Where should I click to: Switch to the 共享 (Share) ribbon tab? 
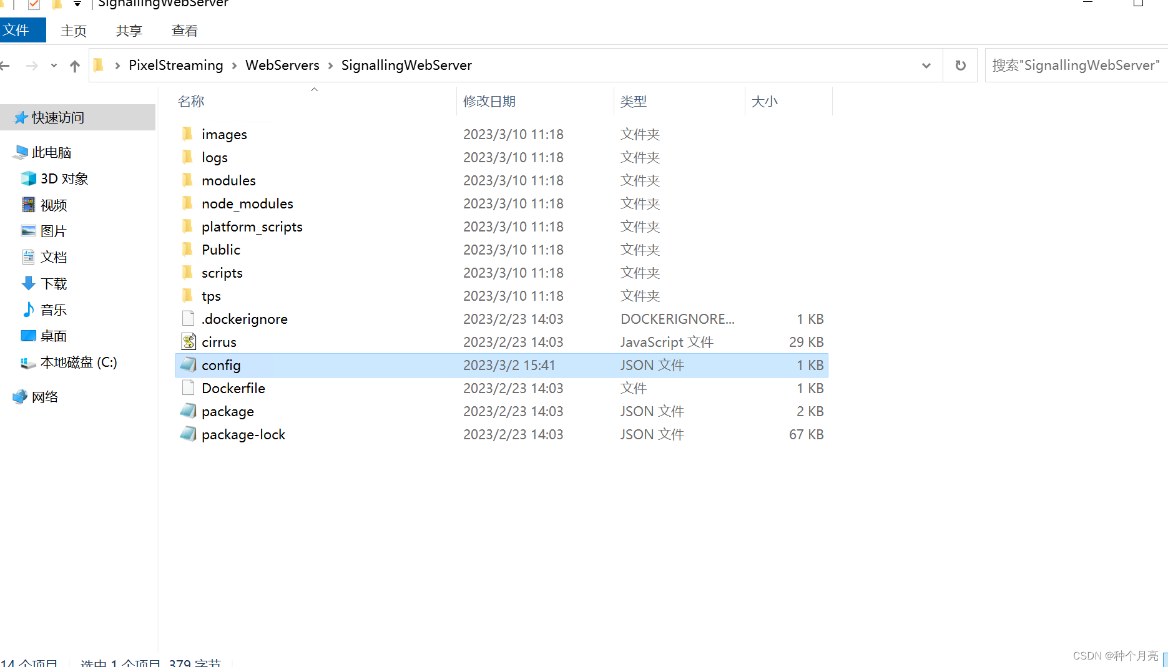[129, 31]
